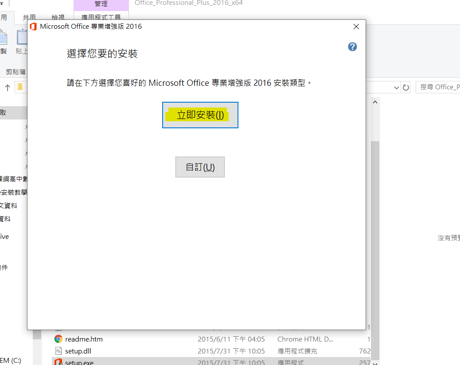Viewport: 460px width, 365px height.
Task: Go up one folder level in Explorer
Action: point(8,87)
